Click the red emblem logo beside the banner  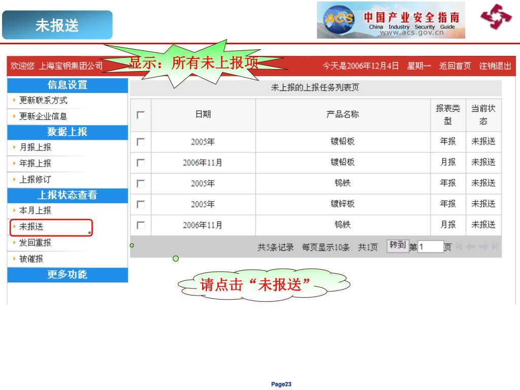coord(496,17)
